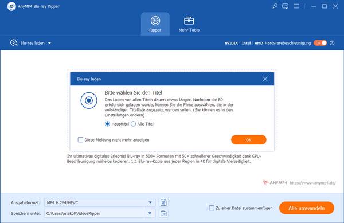Confirm with the OK button
The height and width of the screenshot is (223, 344).
point(249,140)
